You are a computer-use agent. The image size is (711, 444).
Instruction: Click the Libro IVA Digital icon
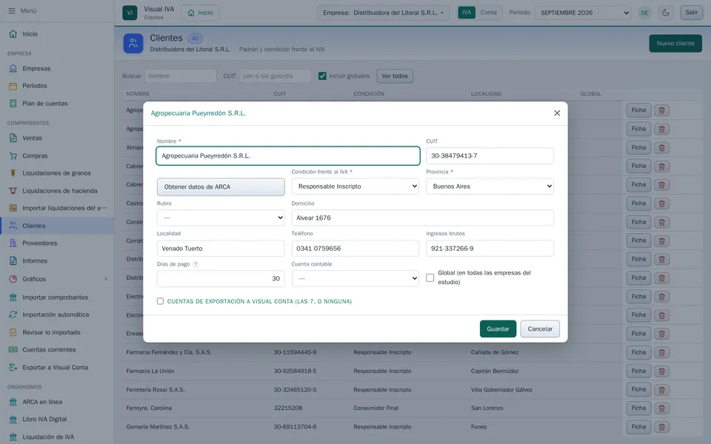click(x=13, y=419)
